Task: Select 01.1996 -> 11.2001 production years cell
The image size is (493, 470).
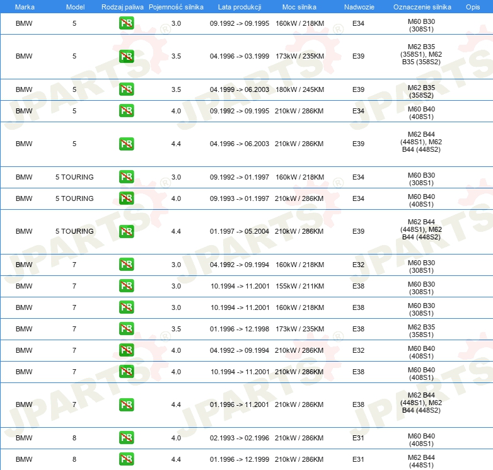Action: pyautogui.click(x=240, y=404)
